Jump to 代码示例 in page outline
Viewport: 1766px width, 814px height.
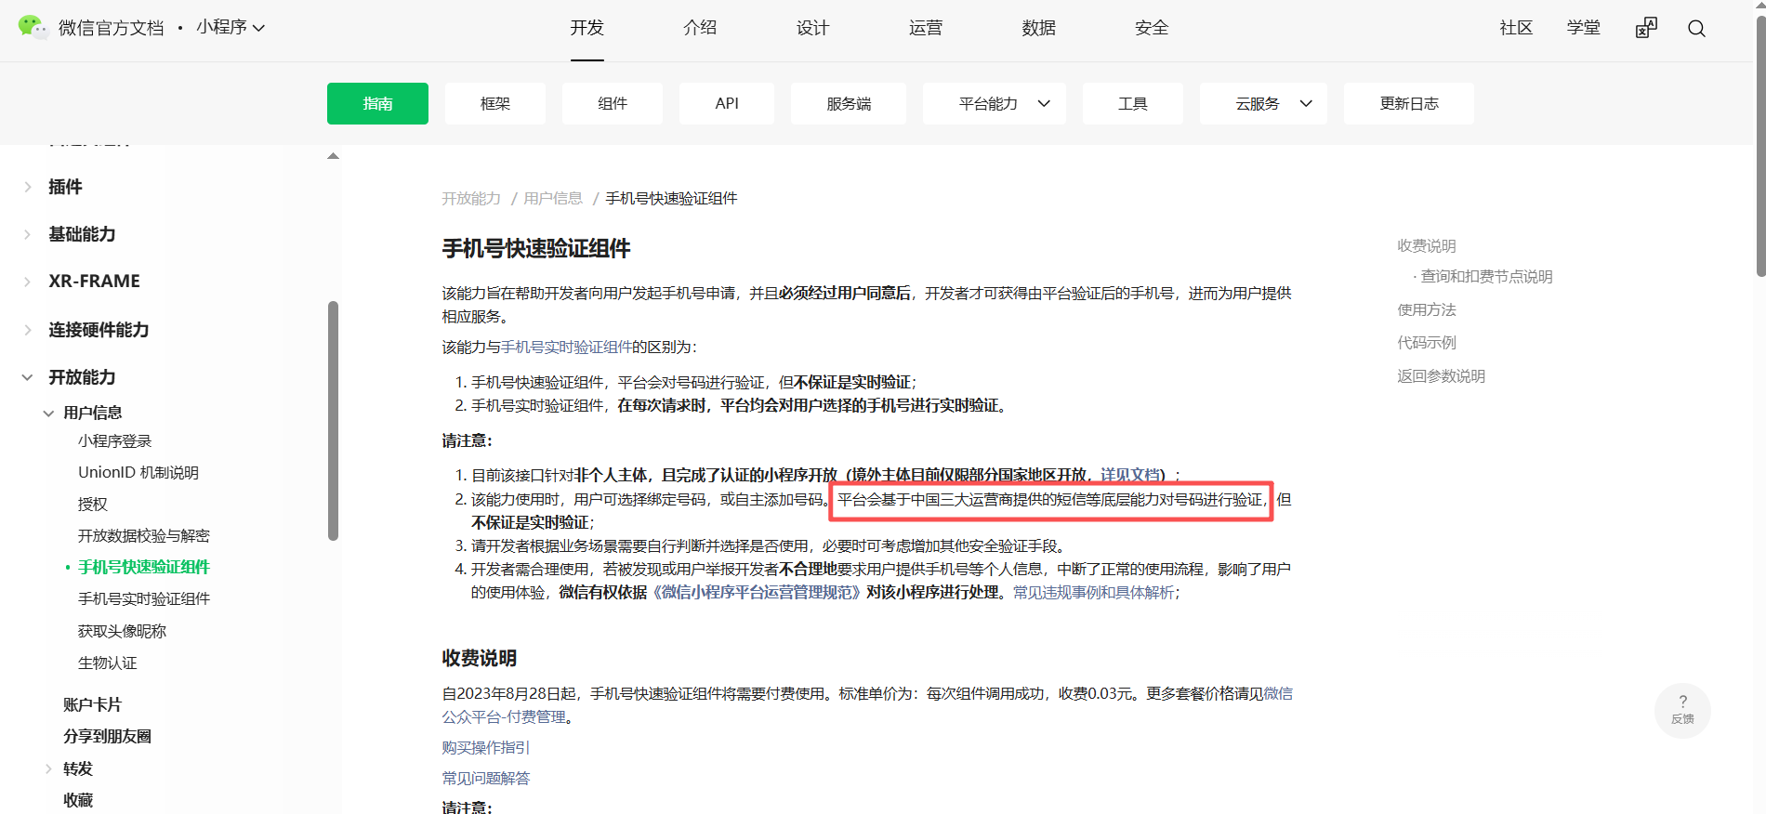click(x=1427, y=342)
